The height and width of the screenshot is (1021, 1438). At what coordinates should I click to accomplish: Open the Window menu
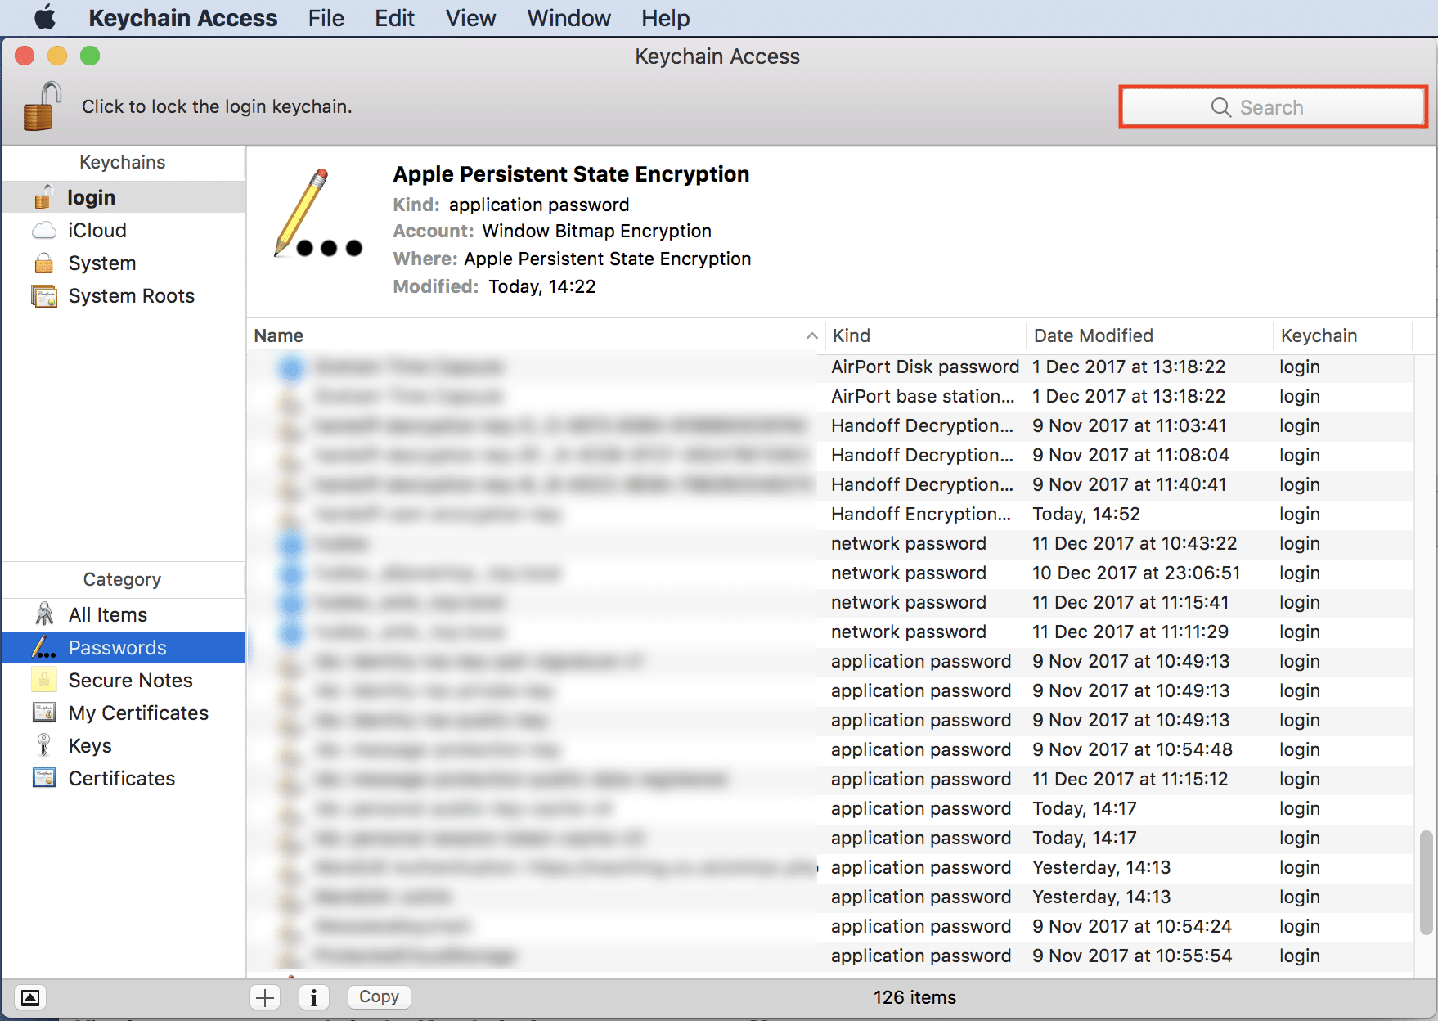pyautogui.click(x=568, y=18)
